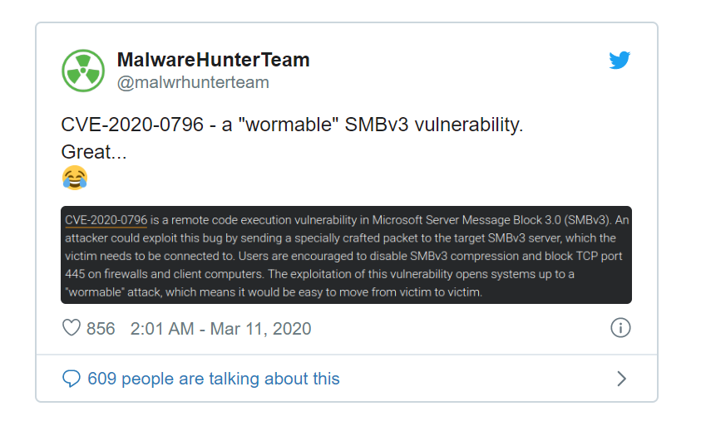The image size is (701, 421).
Task: Click the tweet headline starting with CVE-2020-0796
Action: [x=292, y=126]
